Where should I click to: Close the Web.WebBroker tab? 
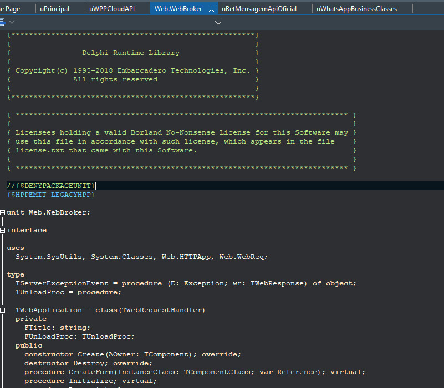pos(211,9)
